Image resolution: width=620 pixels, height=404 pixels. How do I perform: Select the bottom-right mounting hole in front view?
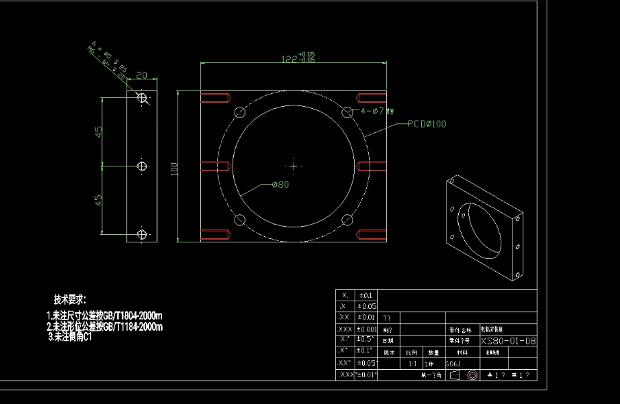pyautogui.click(x=348, y=220)
